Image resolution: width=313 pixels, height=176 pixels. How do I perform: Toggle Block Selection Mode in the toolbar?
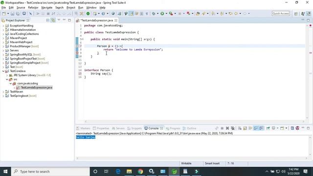(x=141, y=14)
